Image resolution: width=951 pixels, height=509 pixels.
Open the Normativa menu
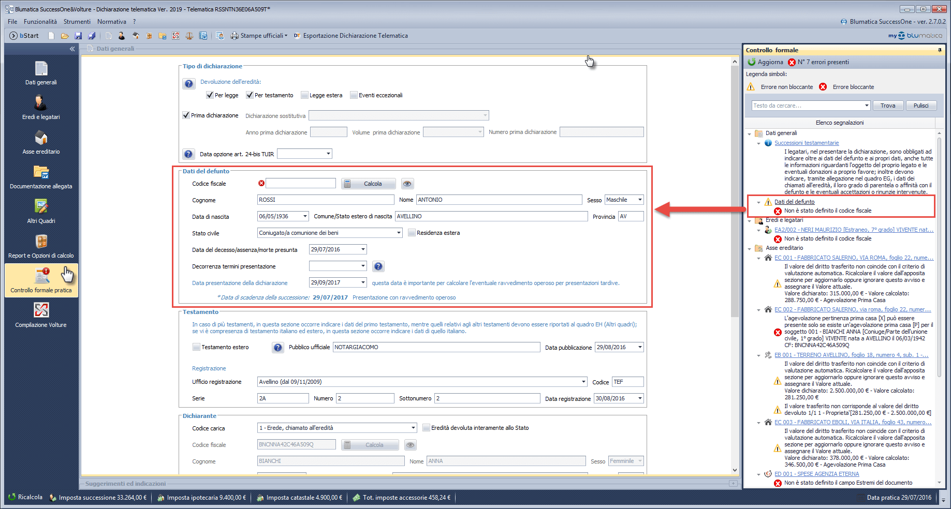[x=112, y=22]
